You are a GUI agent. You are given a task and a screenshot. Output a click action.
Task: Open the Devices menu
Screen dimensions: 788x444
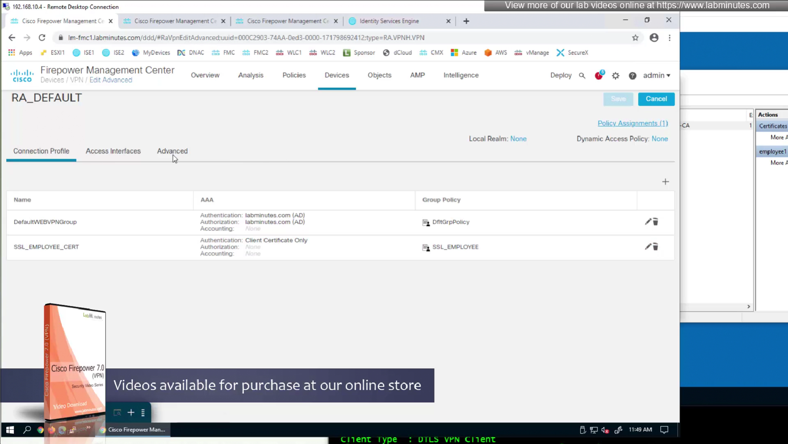337,75
